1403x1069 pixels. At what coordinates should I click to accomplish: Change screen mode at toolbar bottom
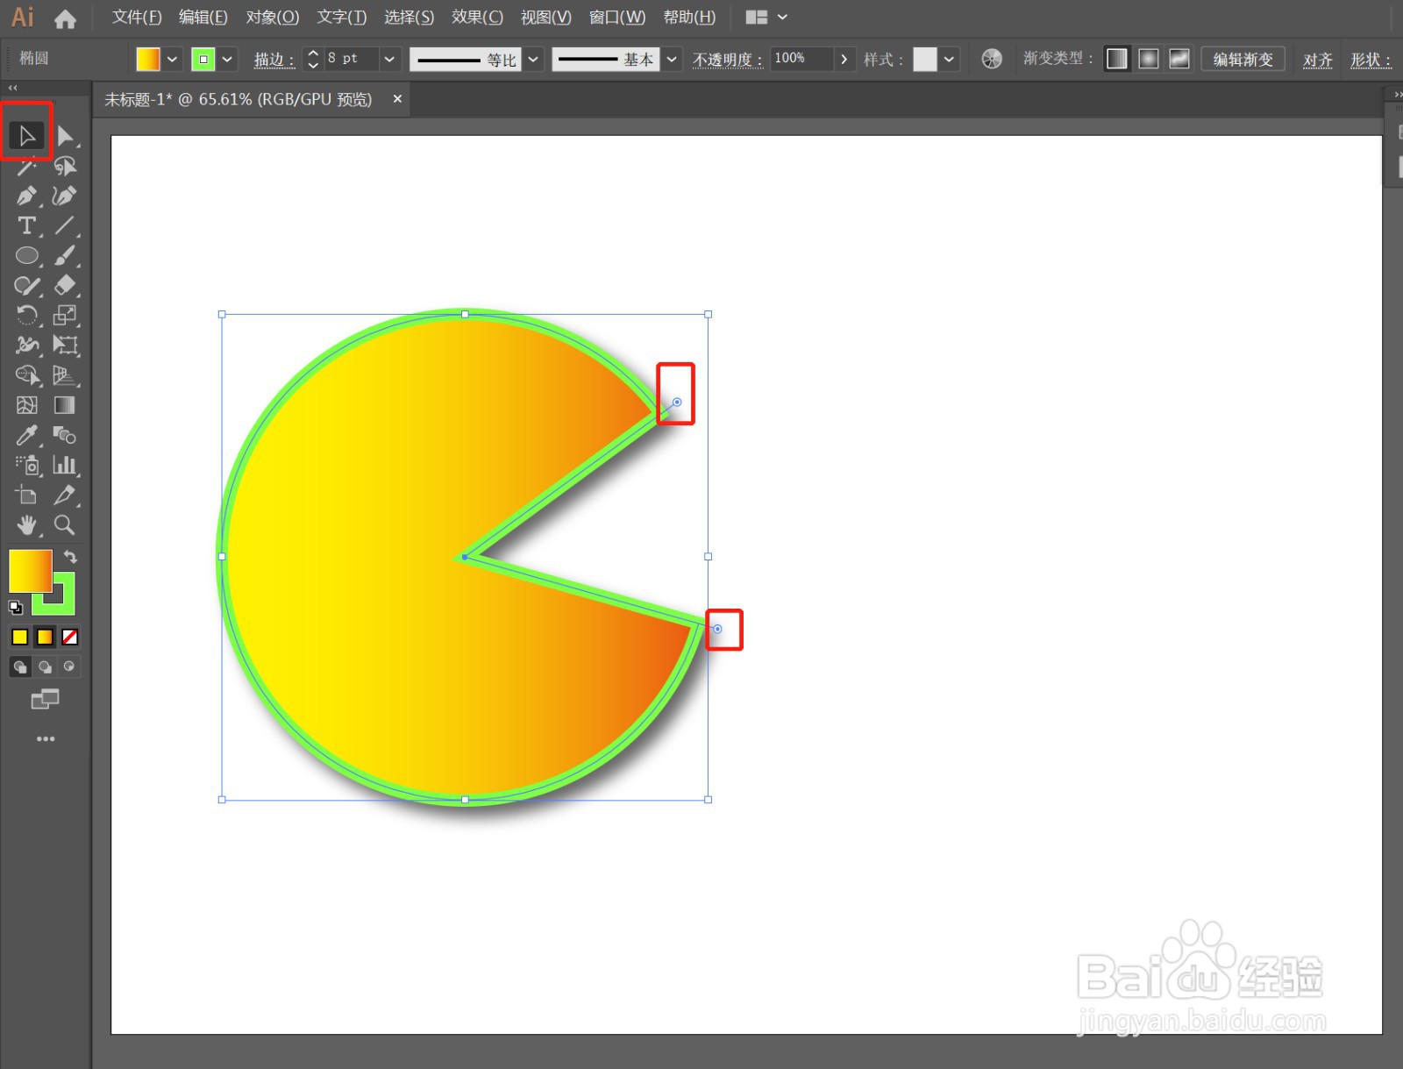45,699
